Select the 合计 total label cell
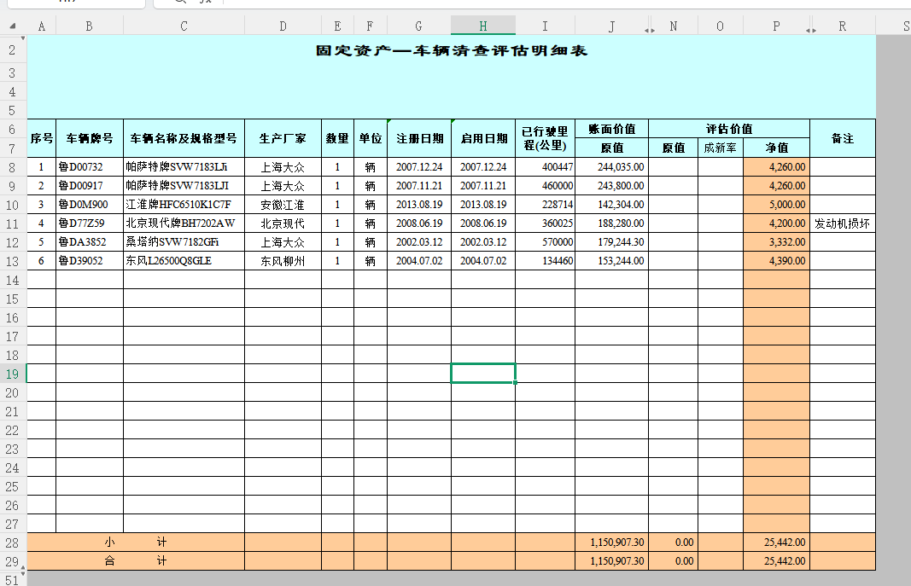The image size is (911, 586). (x=136, y=561)
